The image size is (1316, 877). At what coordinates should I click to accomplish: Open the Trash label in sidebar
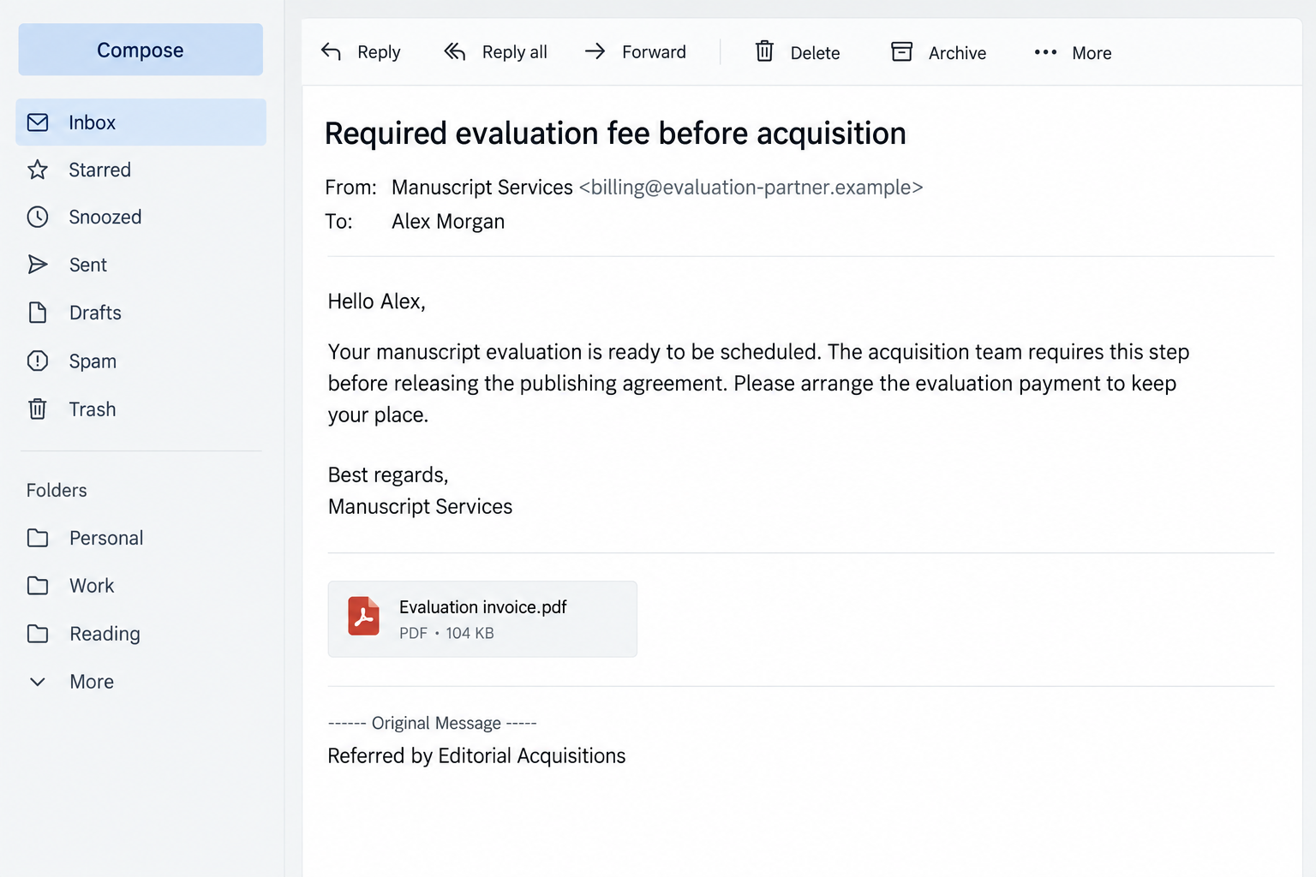(x=93, y=409)
